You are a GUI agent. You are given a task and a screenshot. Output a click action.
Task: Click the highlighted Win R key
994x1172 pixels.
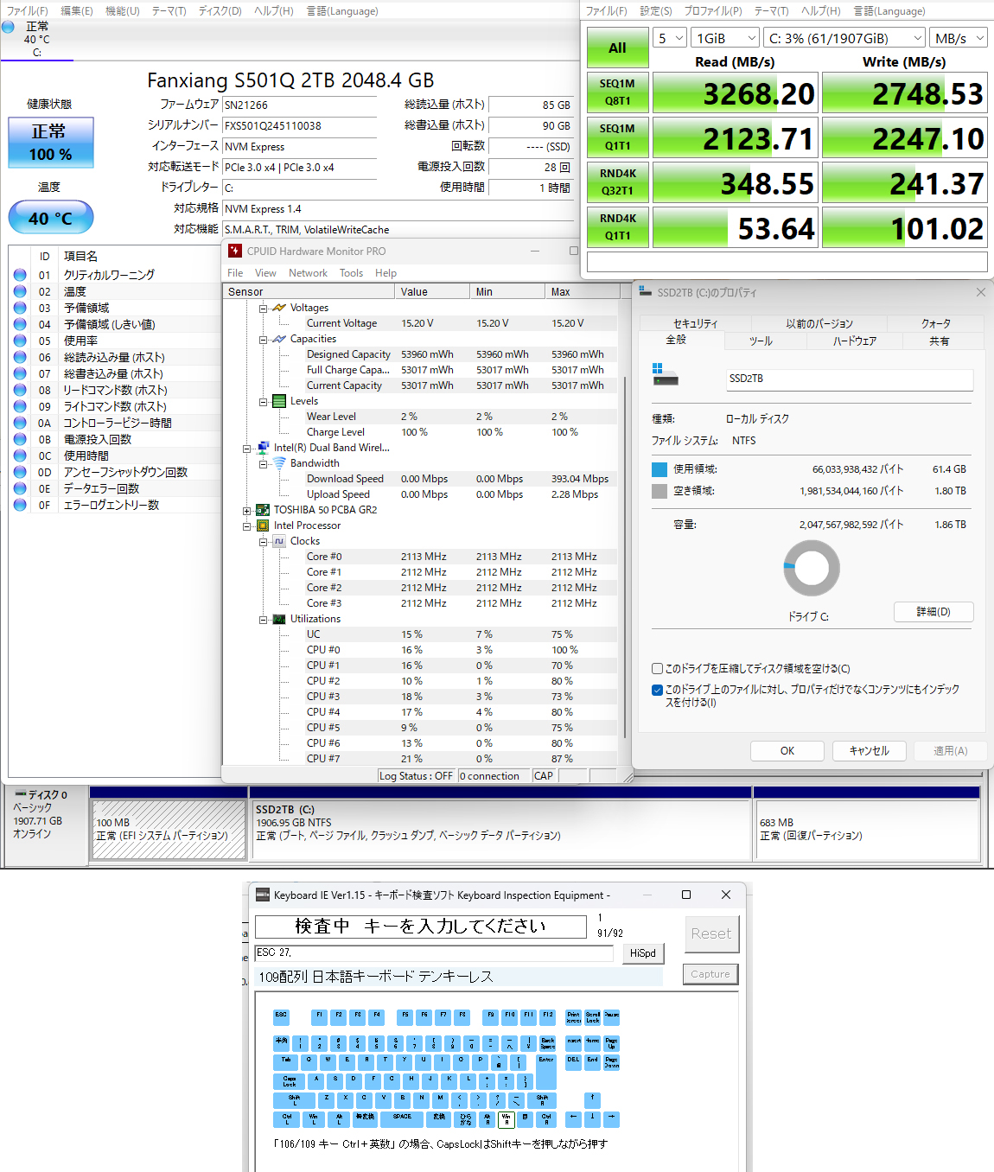(507, 1118)
